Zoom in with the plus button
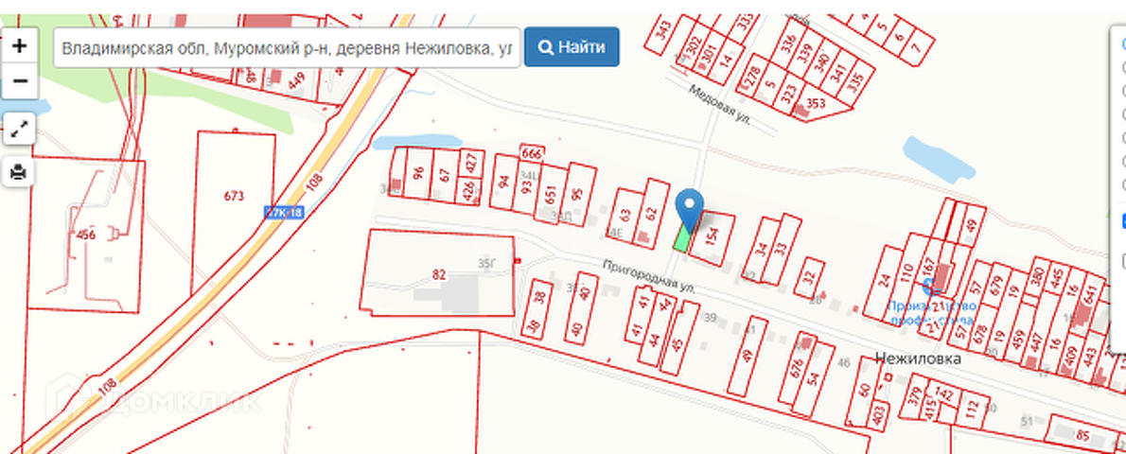The width and height of the screenshot is (1126, 454). (x=19, y=46)
